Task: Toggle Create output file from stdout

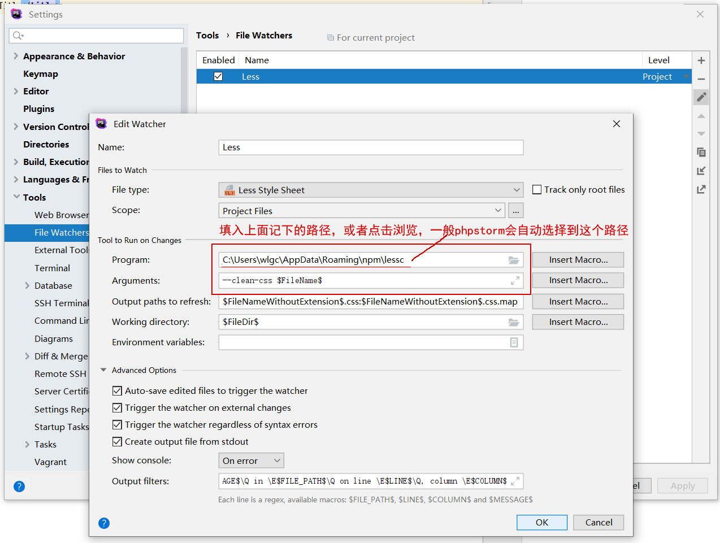Action: click(117, 441)
